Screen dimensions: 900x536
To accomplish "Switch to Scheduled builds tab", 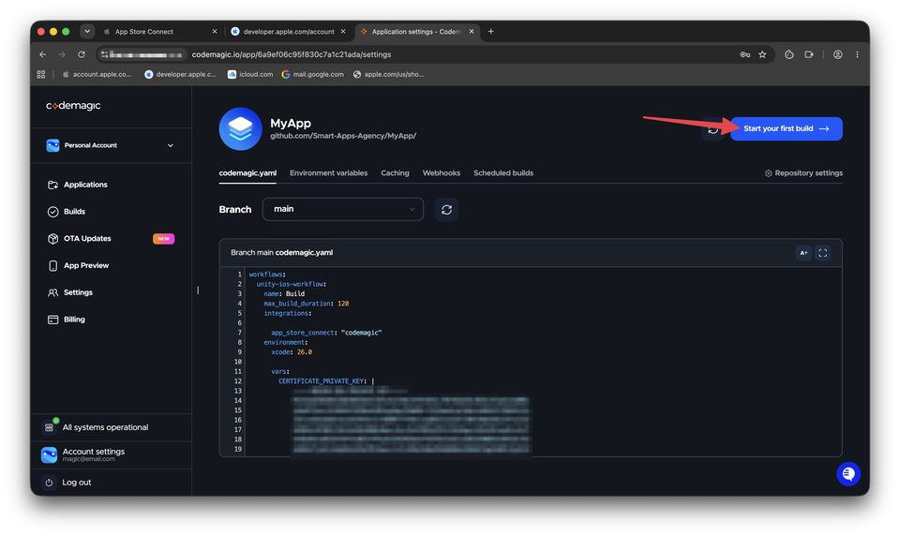I will (503, 173).
